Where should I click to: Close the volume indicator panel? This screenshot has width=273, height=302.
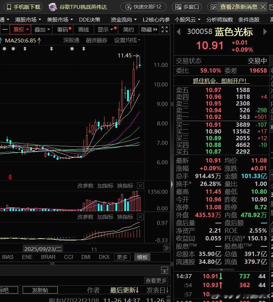[140, 186]
